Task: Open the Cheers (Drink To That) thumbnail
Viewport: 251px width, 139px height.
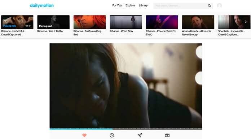Action: point(162,22)
